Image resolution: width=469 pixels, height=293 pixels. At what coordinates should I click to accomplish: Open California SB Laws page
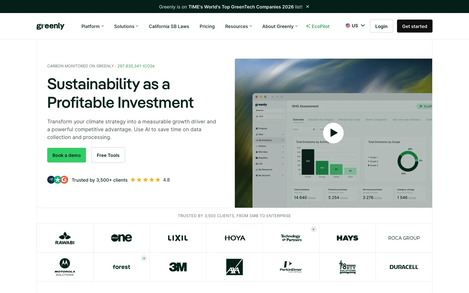(x=169, y=26)
